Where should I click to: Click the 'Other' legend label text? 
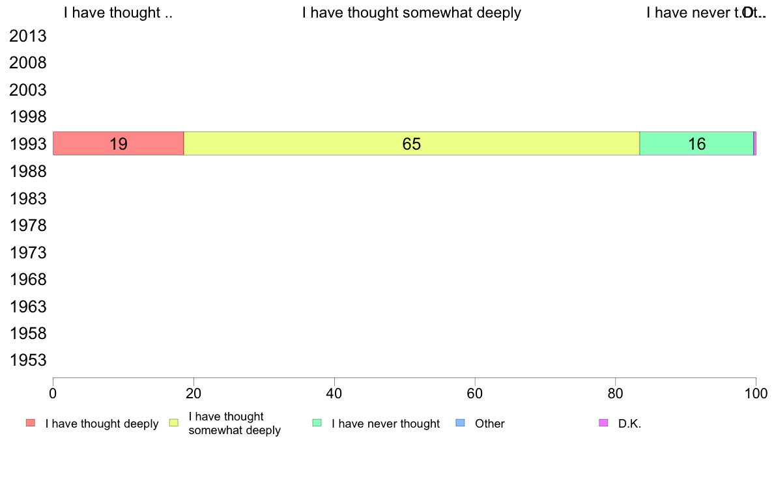(x=490, y=423)
